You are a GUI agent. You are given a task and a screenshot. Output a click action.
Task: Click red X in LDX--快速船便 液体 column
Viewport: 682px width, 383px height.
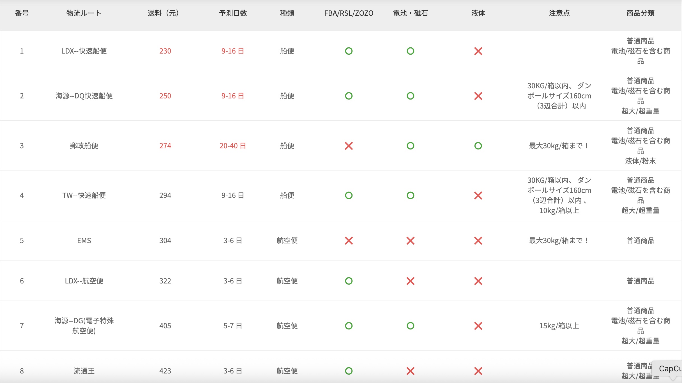pyautogui.click(x=478, y=51)
